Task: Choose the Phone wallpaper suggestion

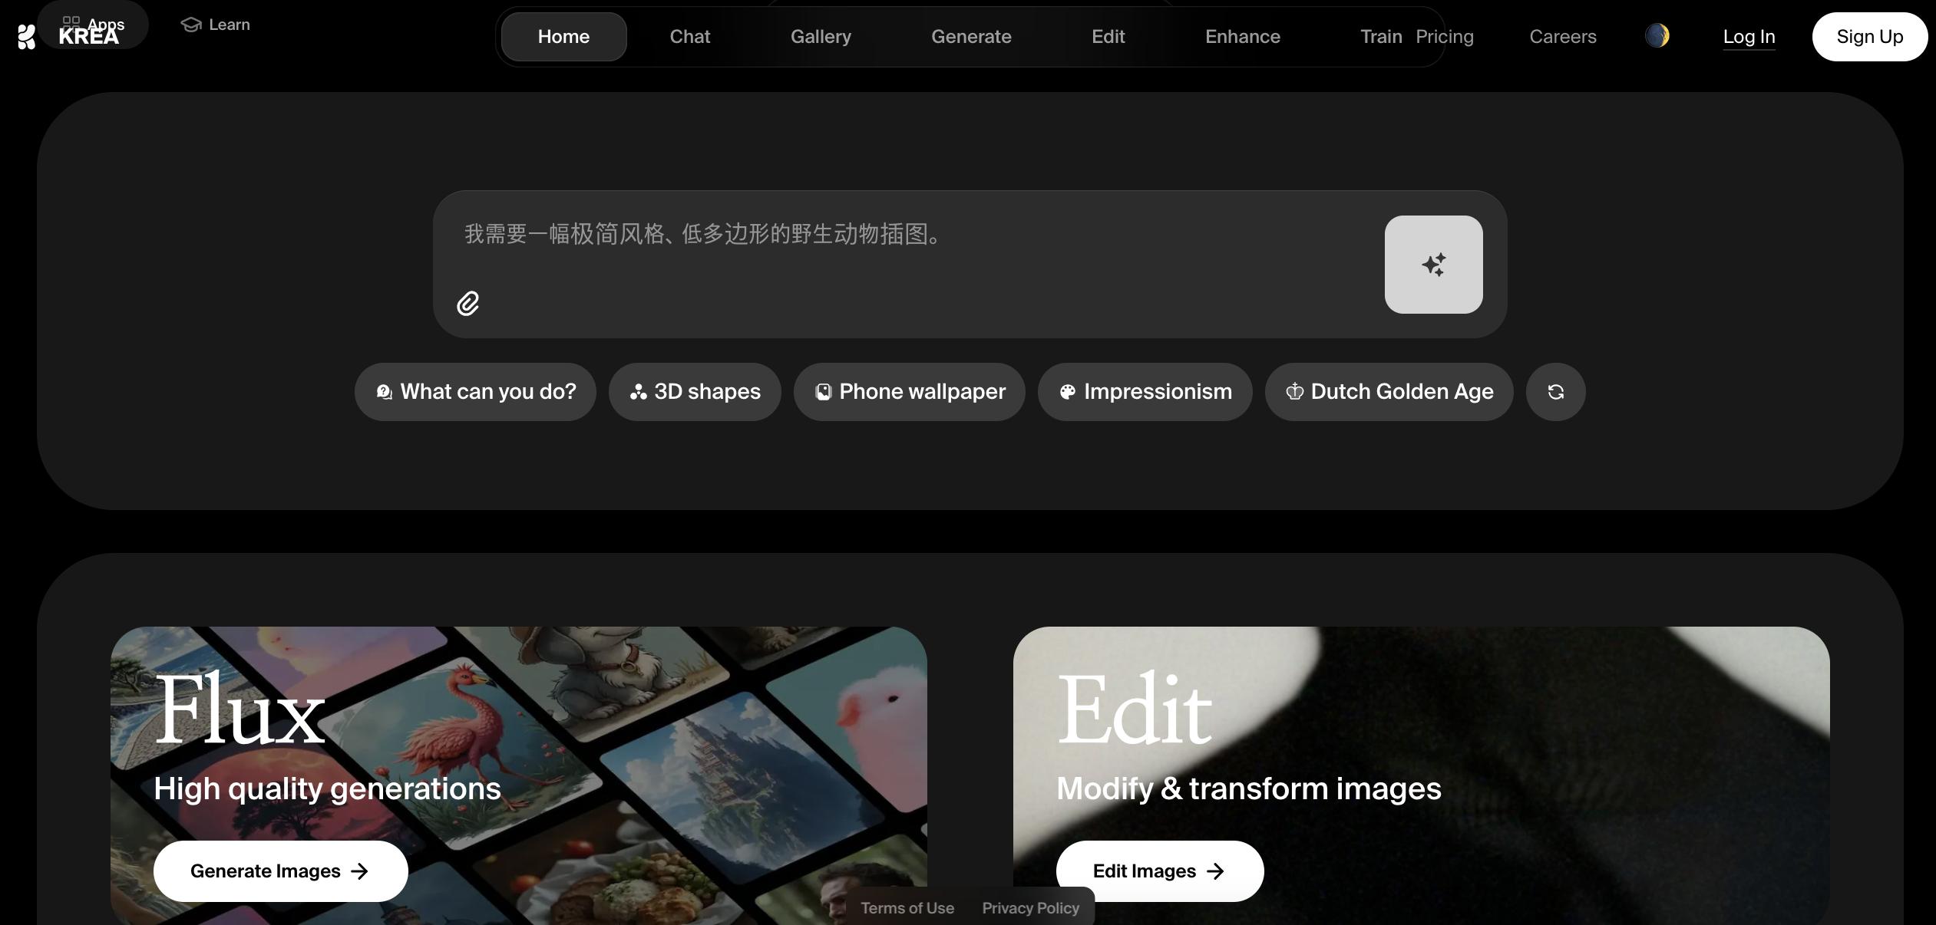Action: click(x=910, y=392)
